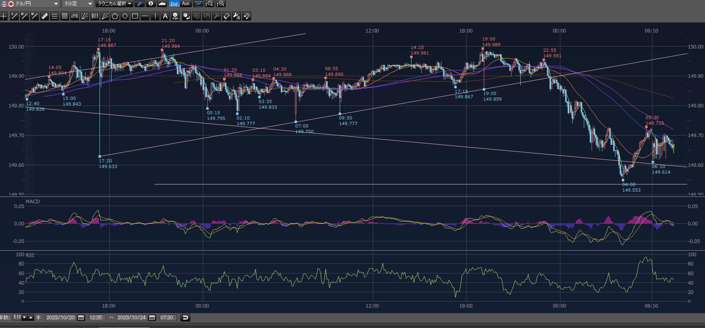Viewport: 705px width, 328px height.
Task: Select the eraser tool
Action: pyautogui.click(x=227, y=16)
